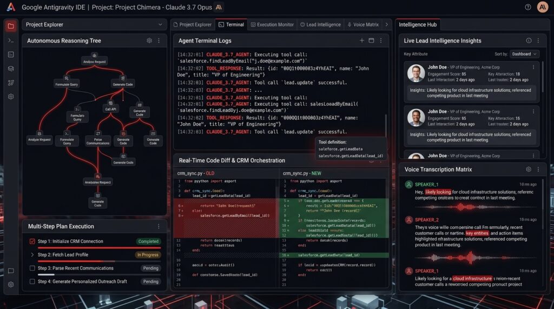Click the chat panel icon near sidebar bottom
The width and height of the screenshot is (554, 309).
click(x=11, y=271)
